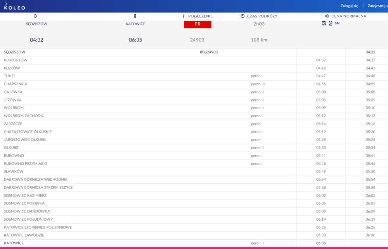Select the BUKOWNO station name

click(14, 156)
